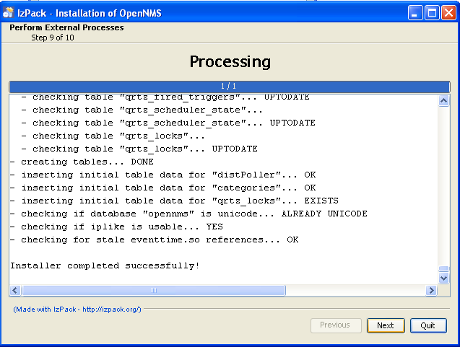This screenshot has height=347, width=460.
Task: Click the vertical scrollbar thumb near the bottom
Action: click(443, 268)
